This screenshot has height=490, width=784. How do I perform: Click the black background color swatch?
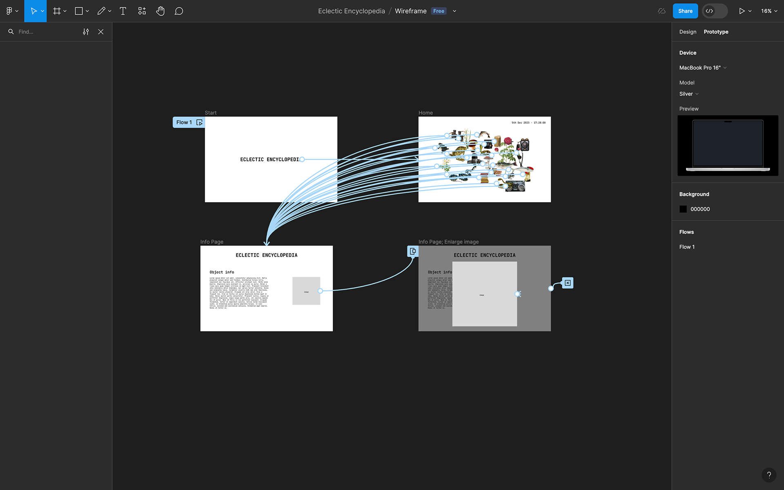(683, 209)
